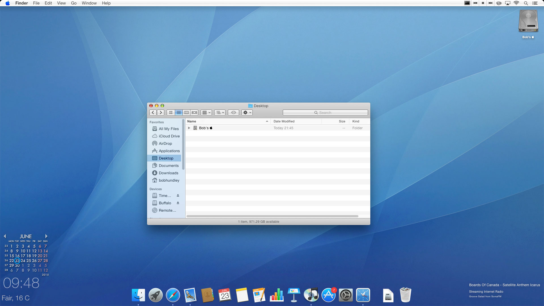Sort by Date Modified column header

(x=284, y=121)
